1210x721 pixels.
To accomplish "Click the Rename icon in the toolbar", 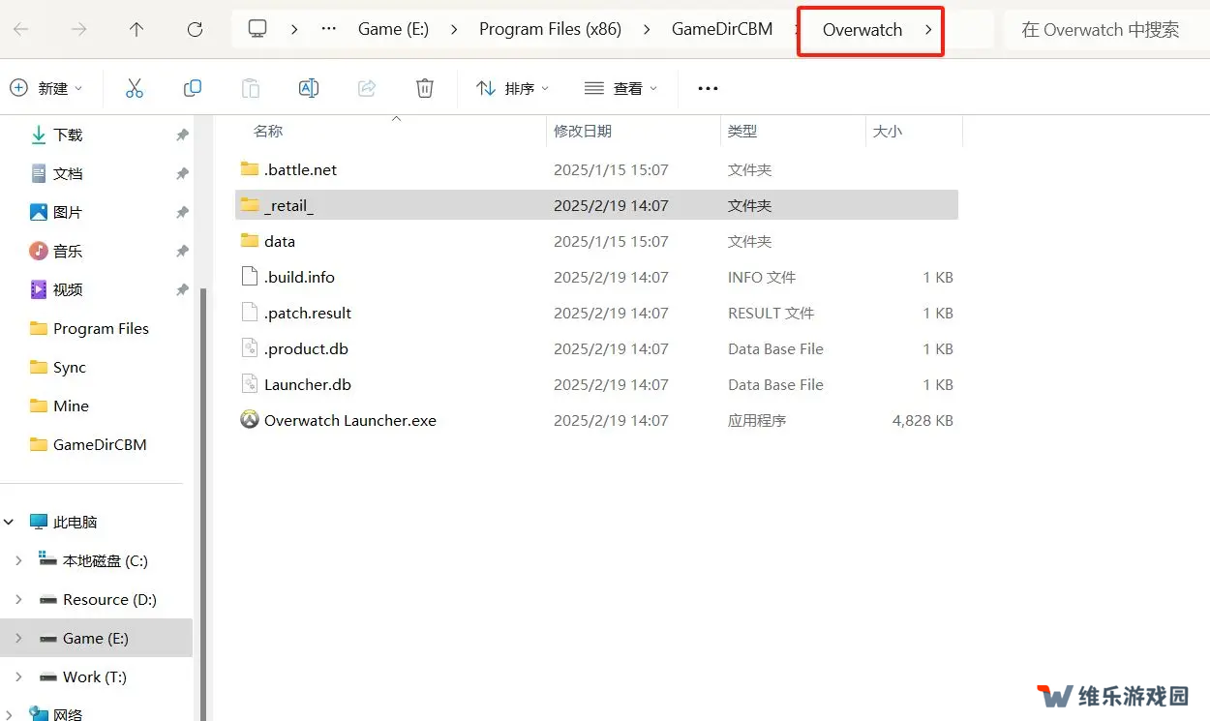I will tap(309, 88).
